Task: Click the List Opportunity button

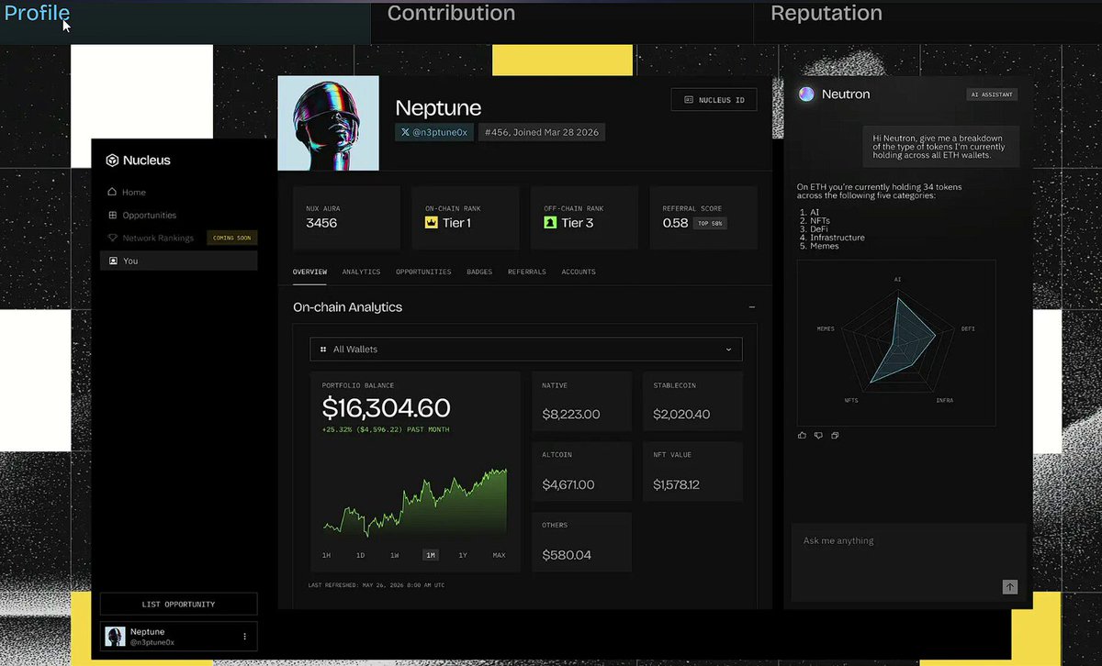Action: pyautogui.click(x=178, y=605)
